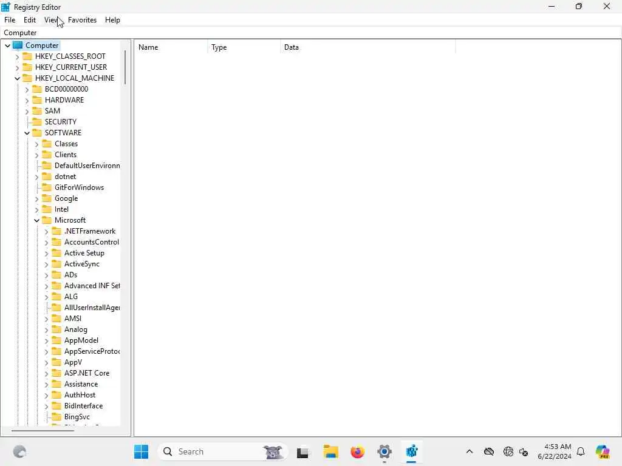Collapse the Computer root node
Image resolution: width=622 pixels, height=466 pixels.
point(7,46)
